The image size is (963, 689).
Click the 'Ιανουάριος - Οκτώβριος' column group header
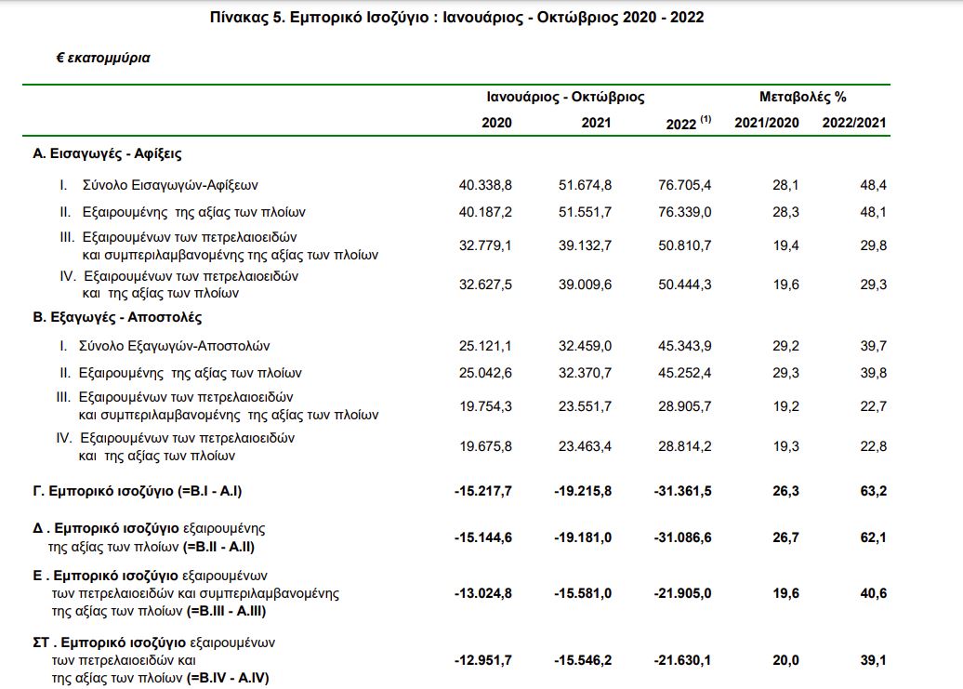tap(565, 97)
